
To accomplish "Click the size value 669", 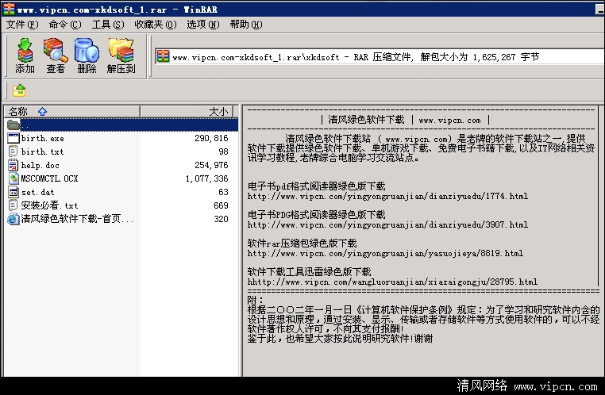I will [221, 205].
